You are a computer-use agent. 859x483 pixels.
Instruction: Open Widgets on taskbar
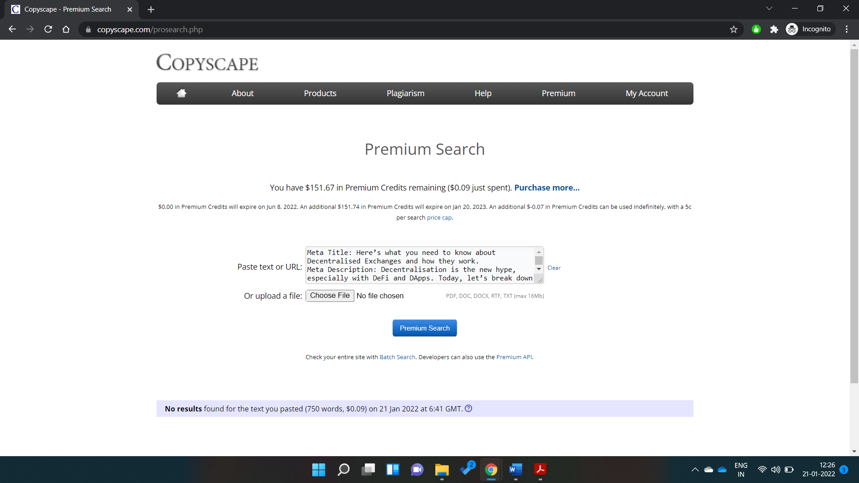[393, 470]
